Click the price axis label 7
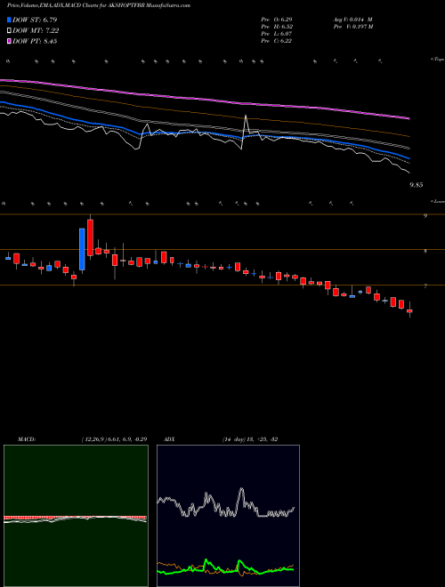Screen dimensions: 445x587 425,286
